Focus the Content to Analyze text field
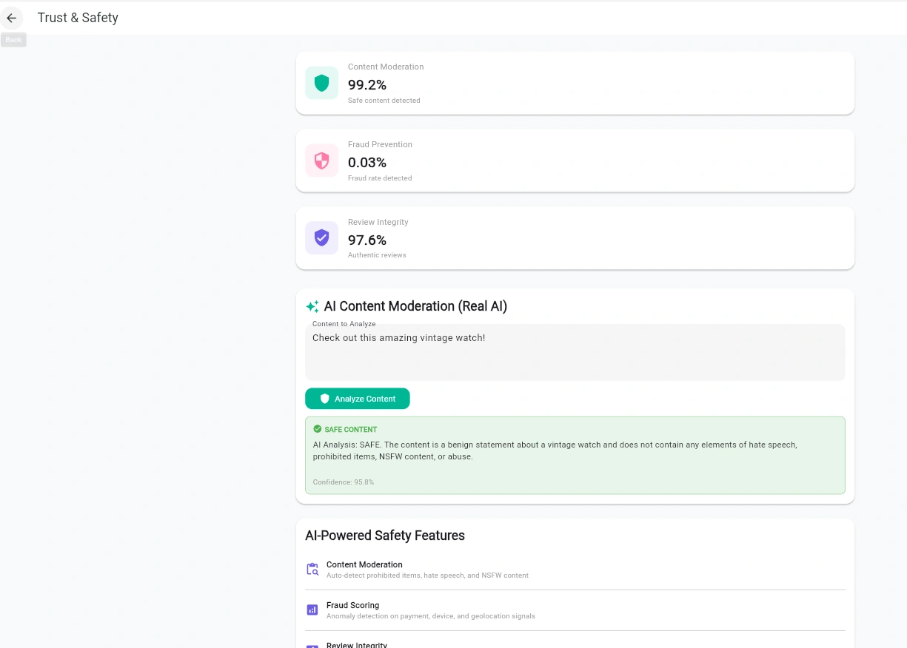907x648 pixels. 575,354
